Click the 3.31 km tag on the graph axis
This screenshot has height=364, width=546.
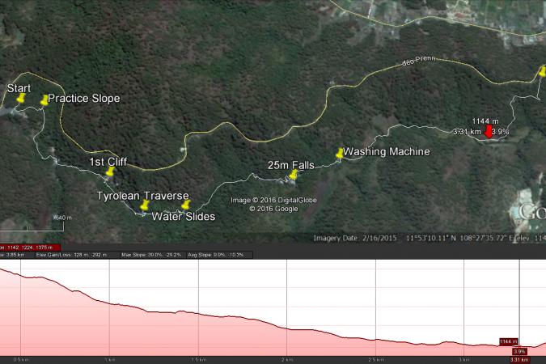(518, 359)
